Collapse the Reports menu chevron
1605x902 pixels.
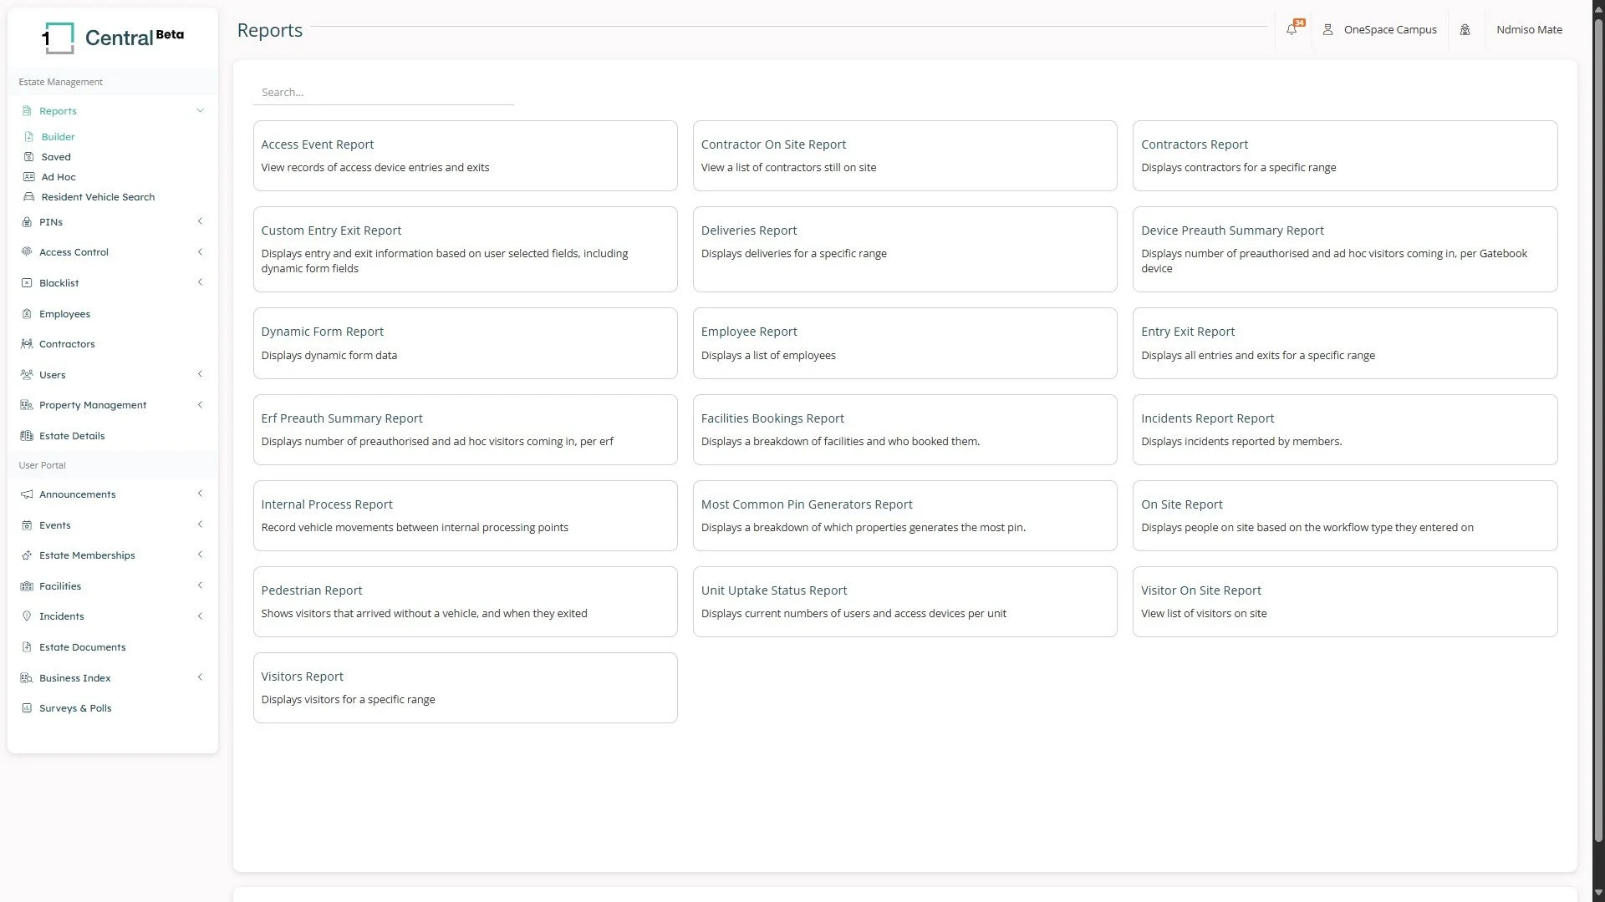click(x=200, y=111)
